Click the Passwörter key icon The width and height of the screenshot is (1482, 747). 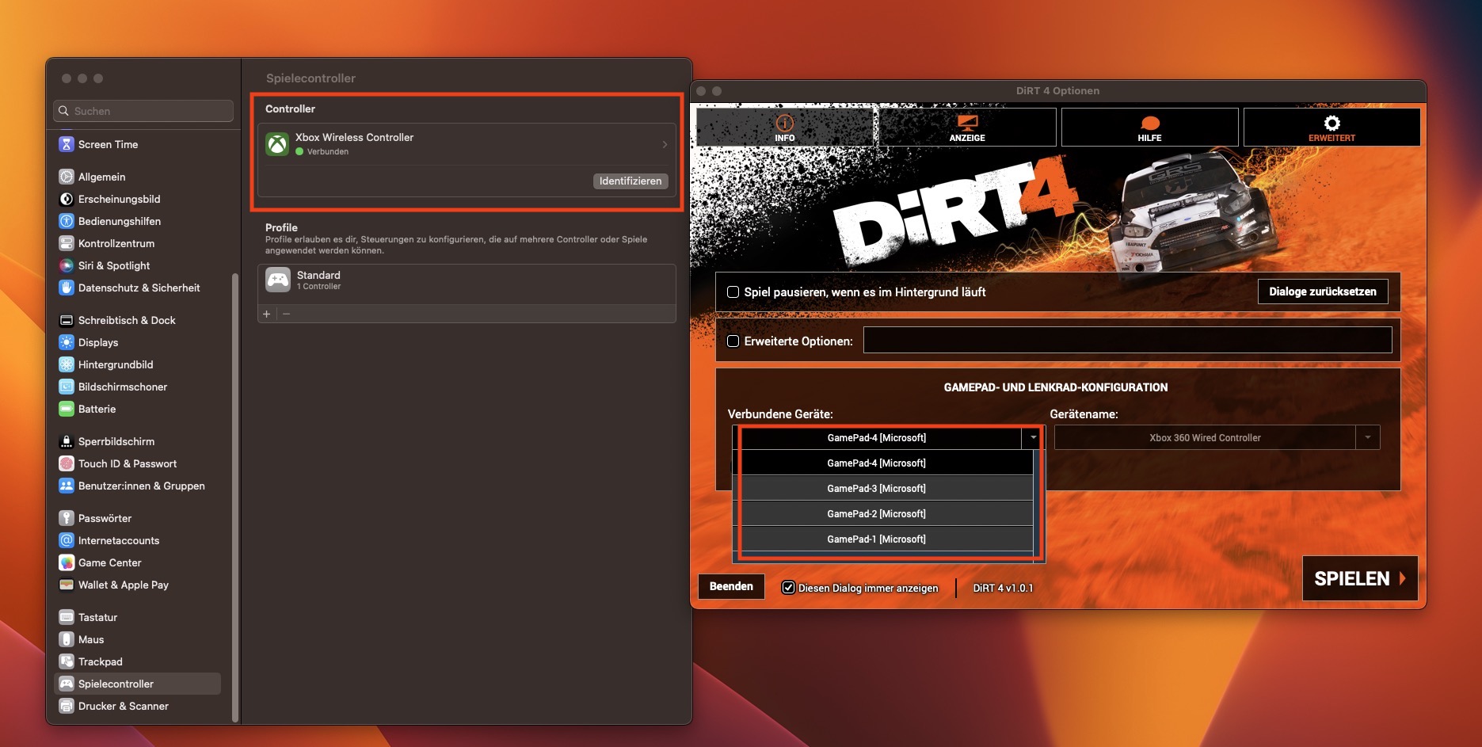pos(67,518)
